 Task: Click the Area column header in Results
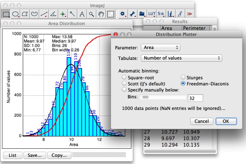(171, 28)
